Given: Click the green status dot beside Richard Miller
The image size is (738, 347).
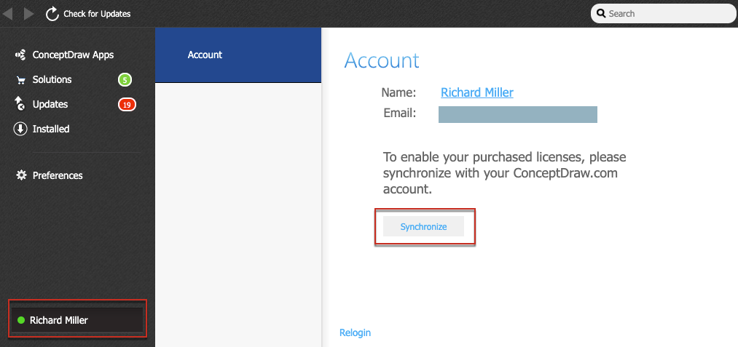Looking at the screenshot, I should [21, 320].
